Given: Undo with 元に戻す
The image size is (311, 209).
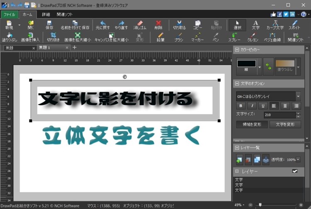Looking at the screenshot, I should (x=102, y=25).
